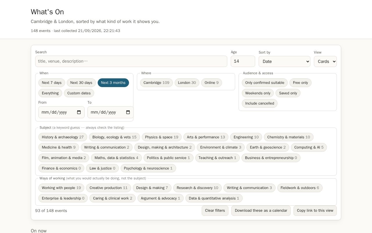Click Download these as a calendar
This screenshot has width=372, height=233.
[261, 211]
